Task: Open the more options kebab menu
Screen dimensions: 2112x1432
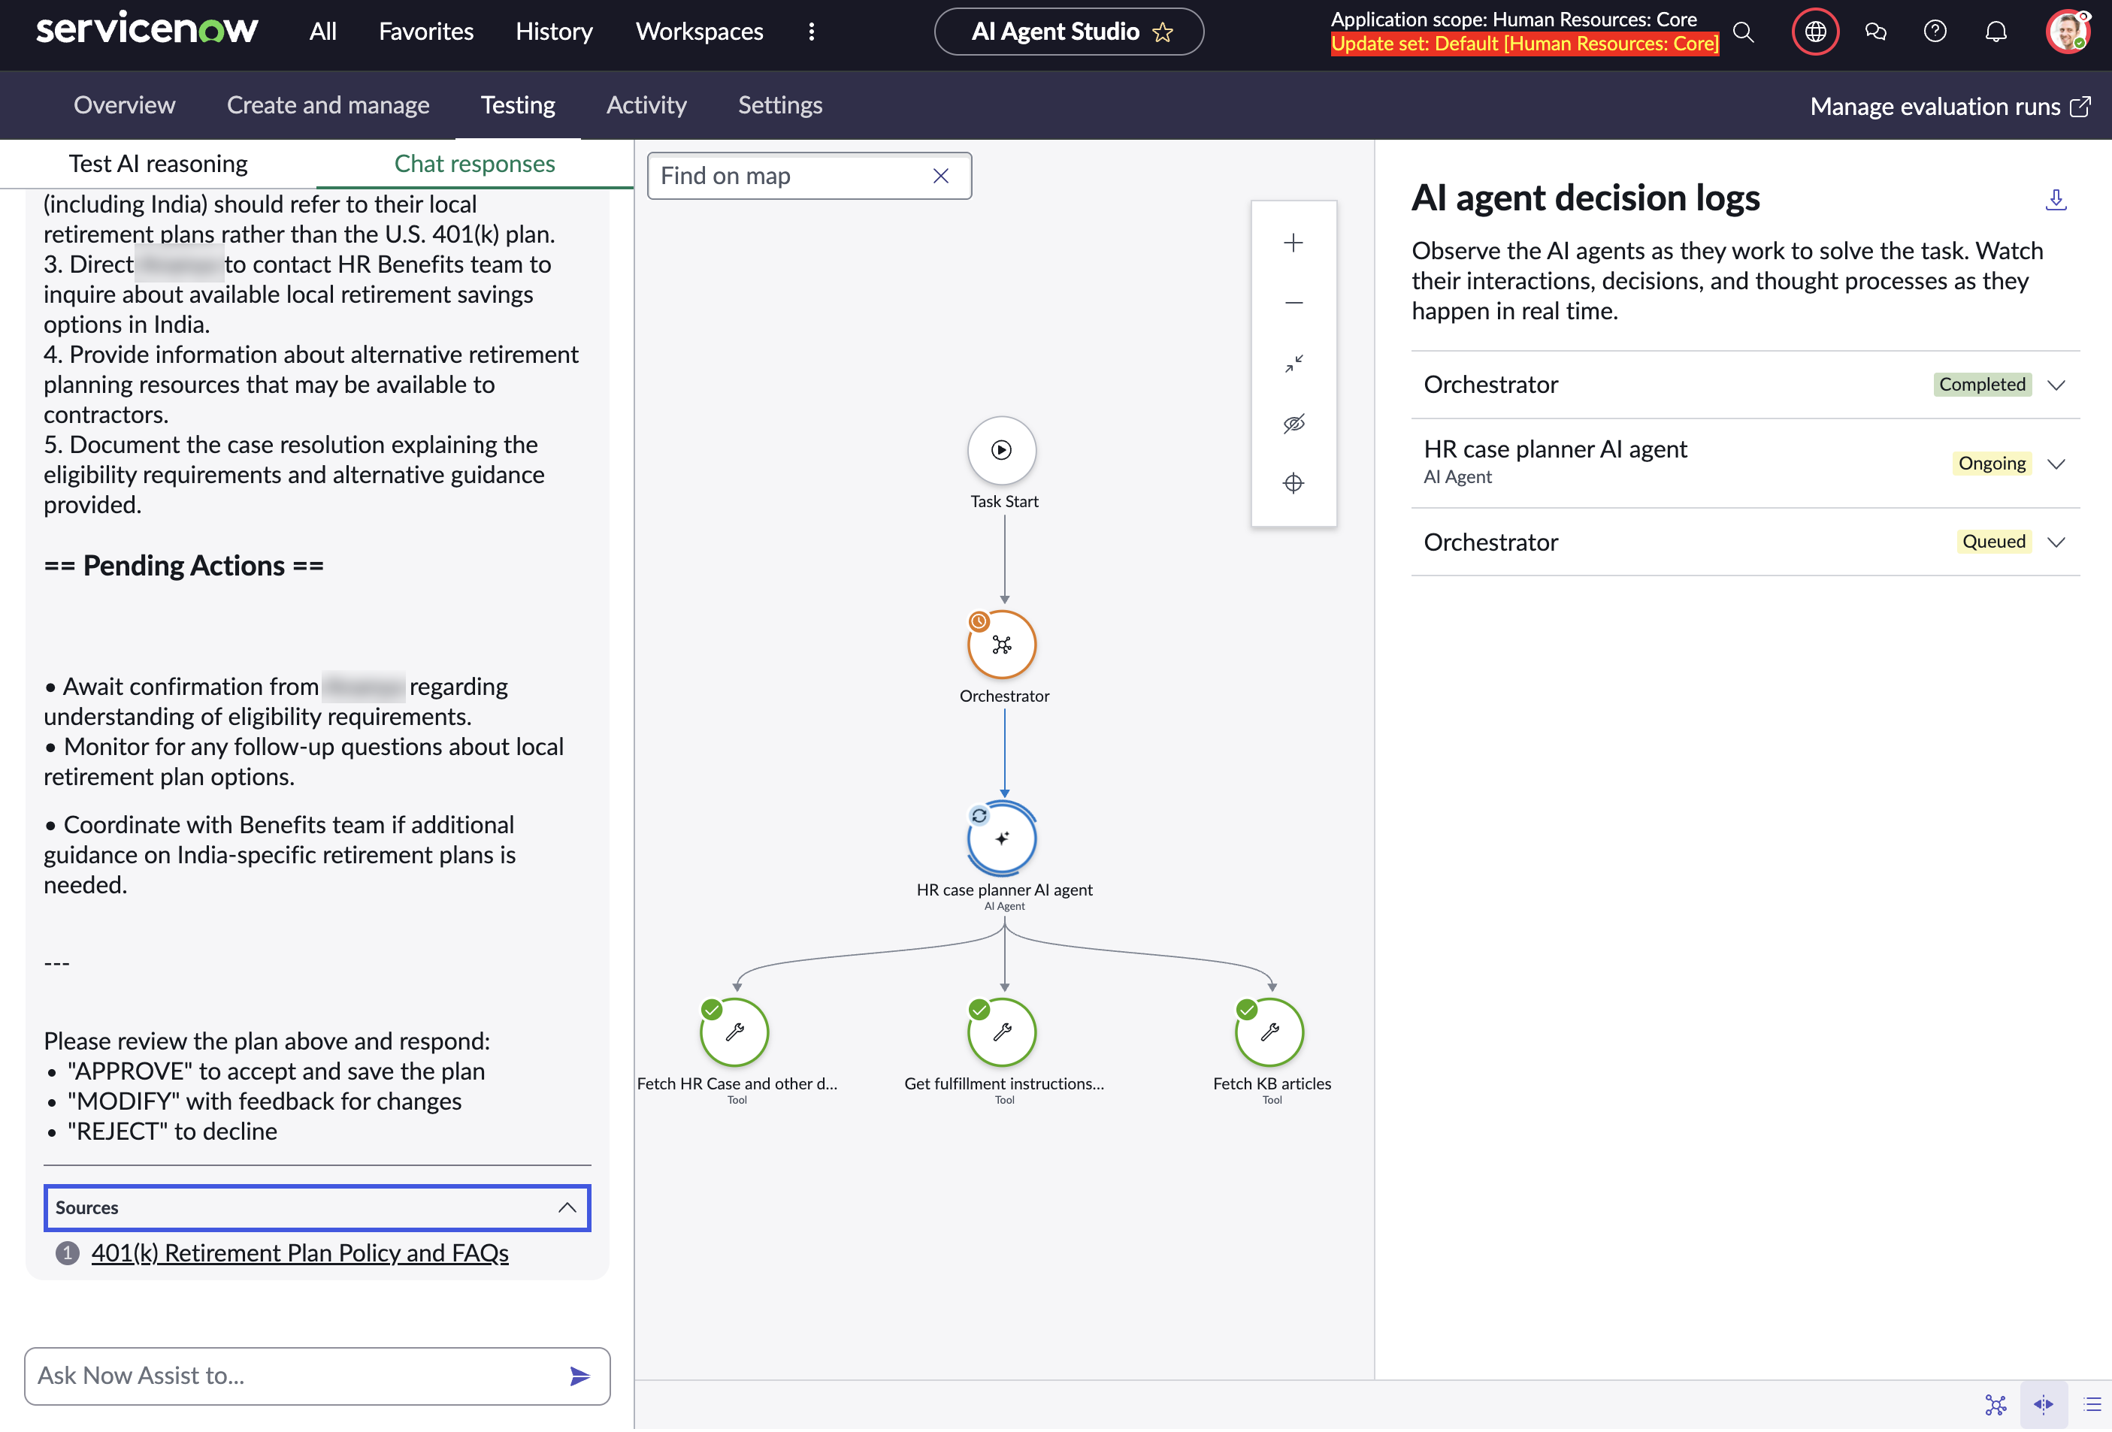Action: pyautogui.click(x=812, y=32)
